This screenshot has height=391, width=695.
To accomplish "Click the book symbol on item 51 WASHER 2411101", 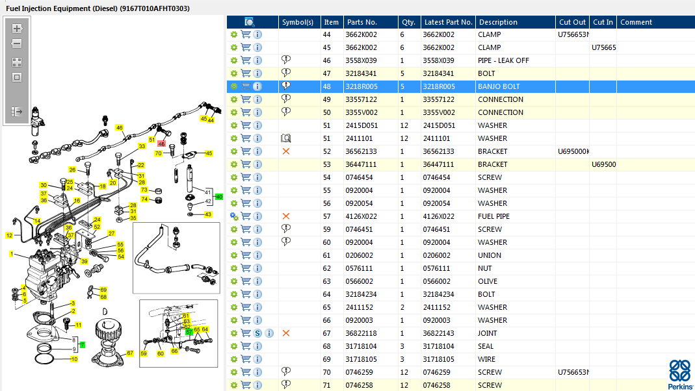I will [x=286, y=138].
